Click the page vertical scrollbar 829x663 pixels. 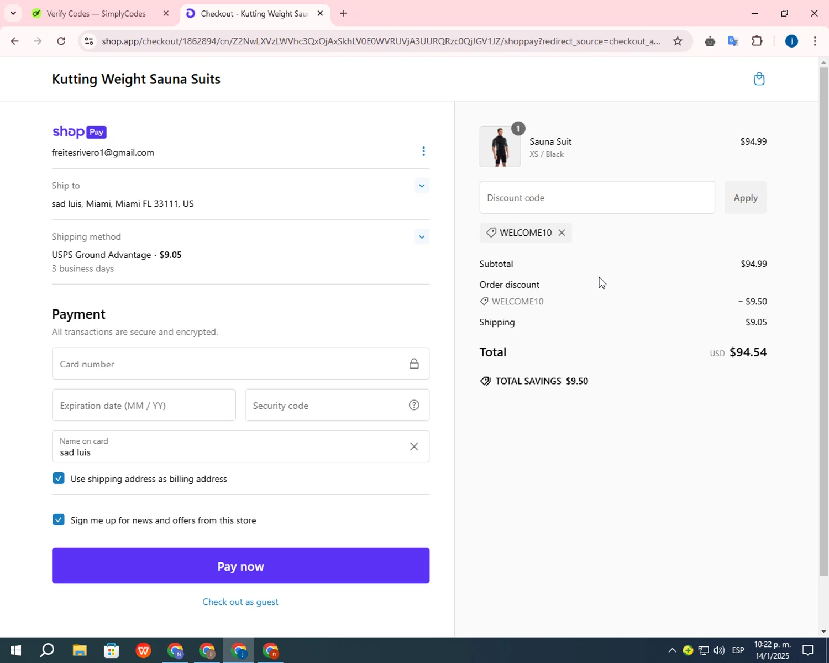point(823,322)
